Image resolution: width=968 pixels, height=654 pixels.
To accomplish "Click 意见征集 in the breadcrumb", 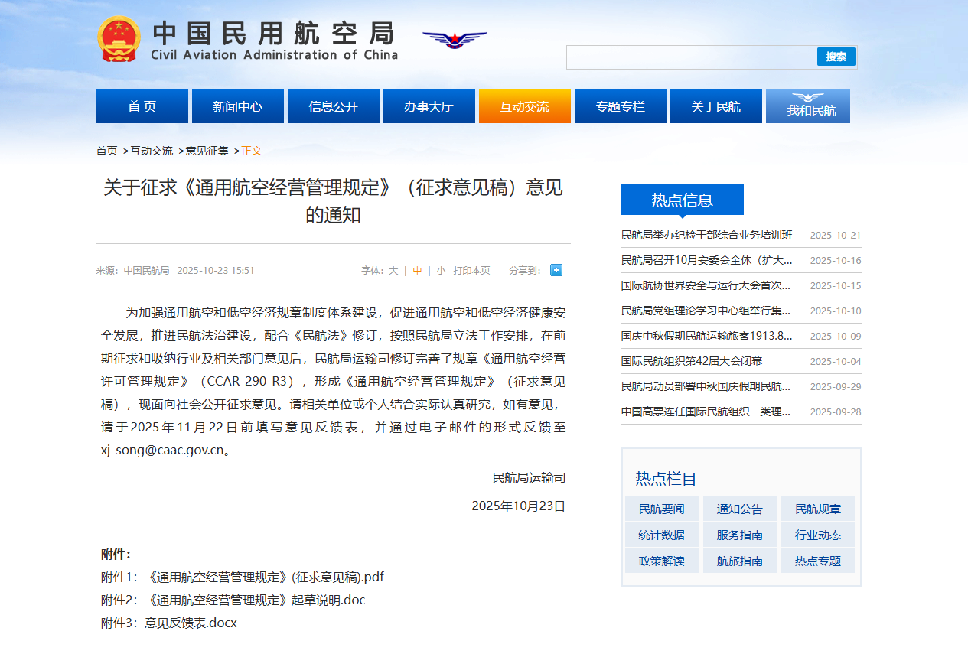I will [207, 151].
